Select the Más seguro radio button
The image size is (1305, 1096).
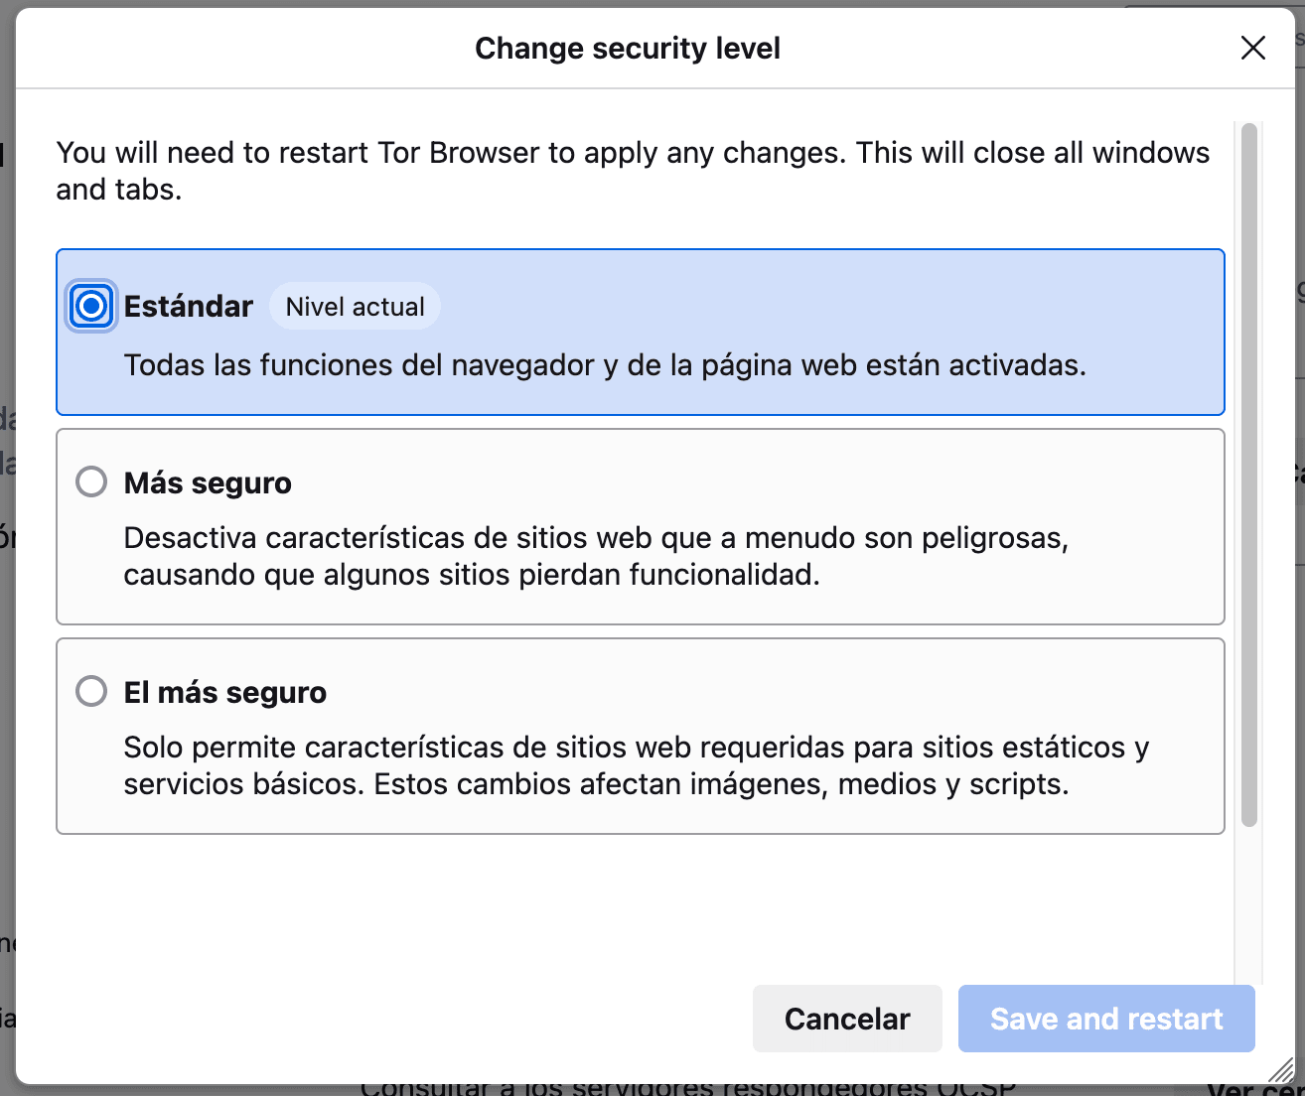pyautogui.click(x=90, y=481)
